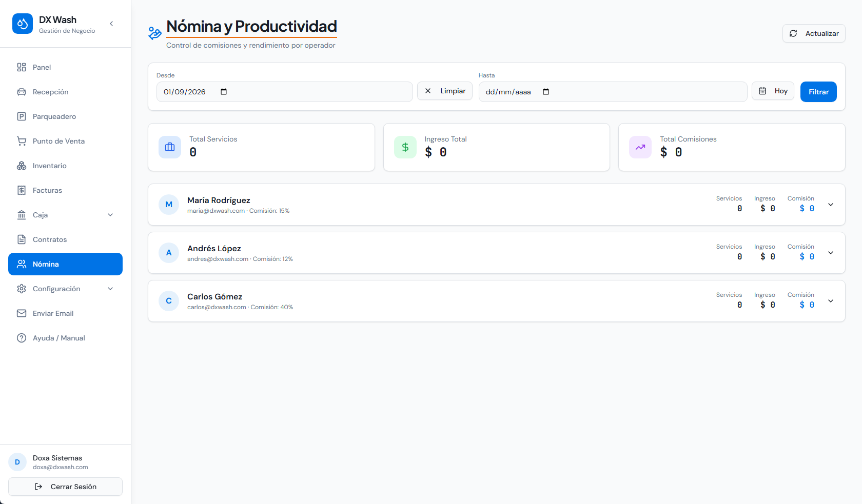862x504 pixels.
Task: Open the Hasta date picker calendar icon
Action: (x=546, y=92)
